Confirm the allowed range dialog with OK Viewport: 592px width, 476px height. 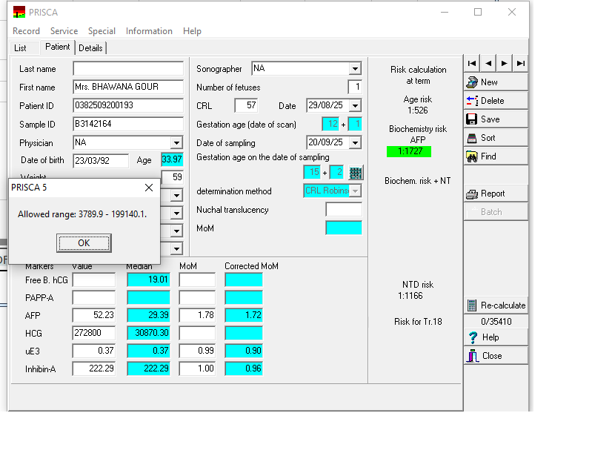click(84, 243)
